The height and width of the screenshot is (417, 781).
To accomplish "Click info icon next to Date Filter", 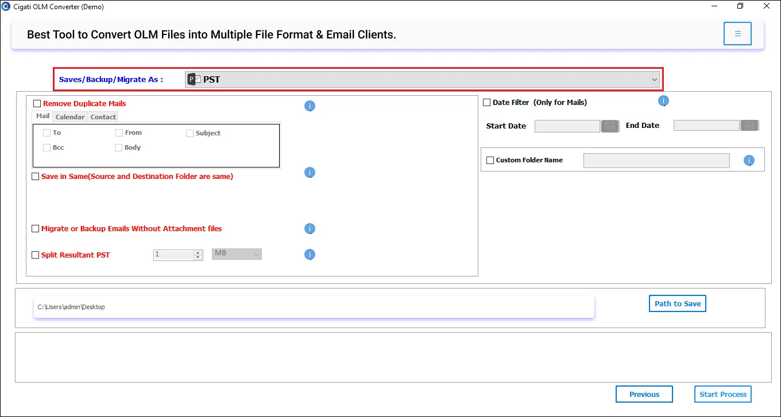I will click(x=663, y=102).
